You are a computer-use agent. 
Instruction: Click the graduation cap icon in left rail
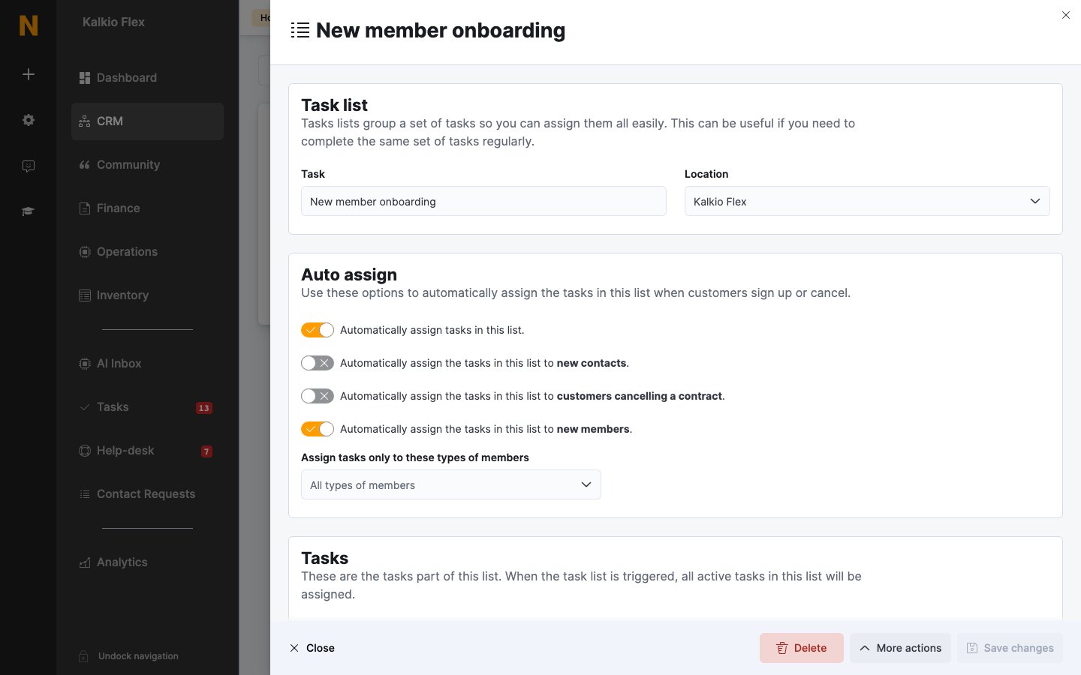point(29,211)
